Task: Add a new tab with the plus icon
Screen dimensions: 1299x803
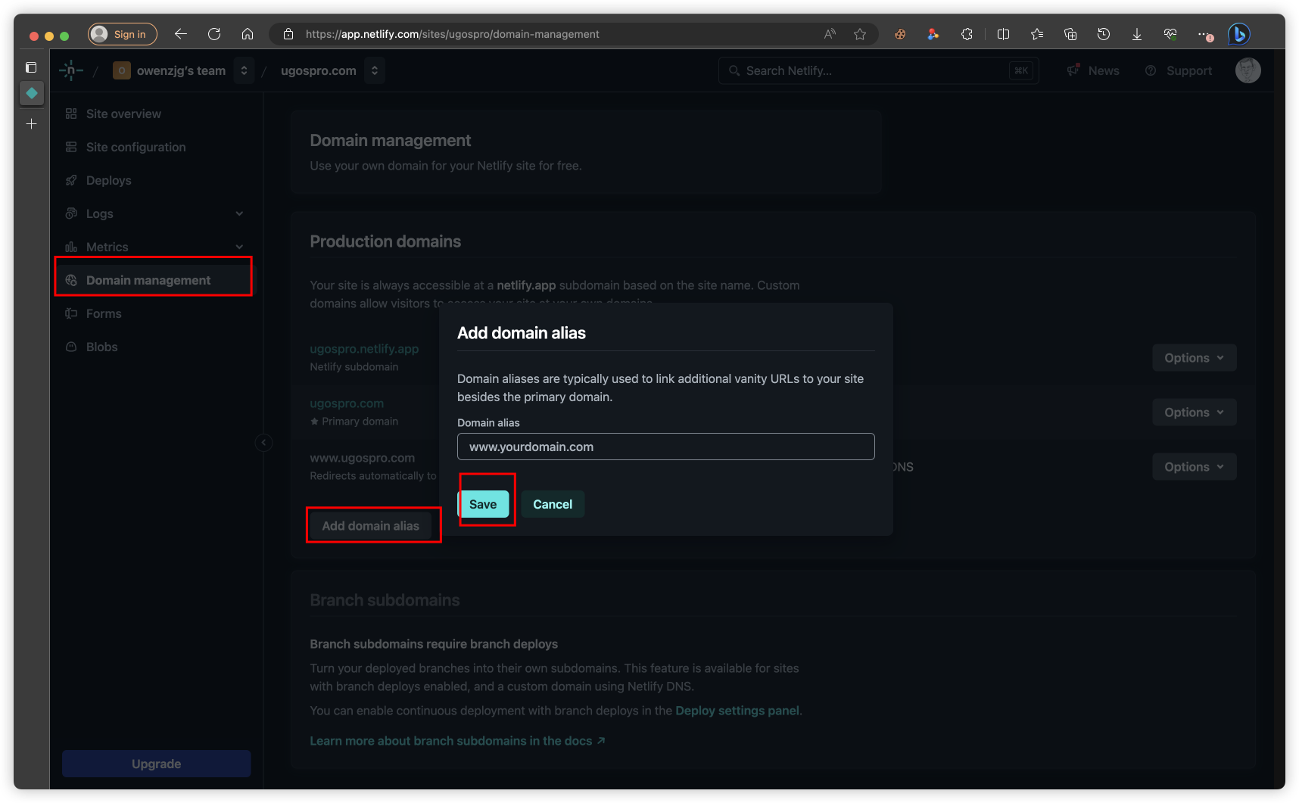Action: tap(31, 123)
